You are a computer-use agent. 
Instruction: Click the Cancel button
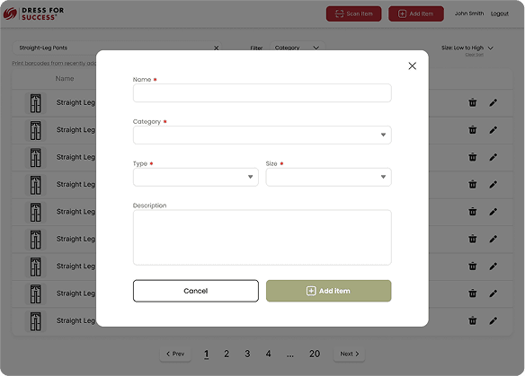(x=196, y=291)
